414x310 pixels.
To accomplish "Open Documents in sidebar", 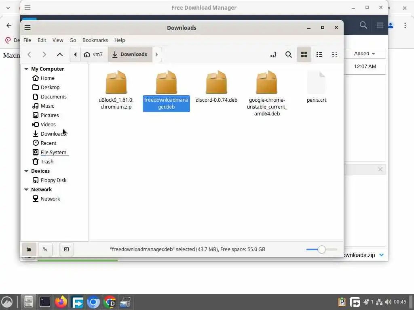I will [x=53, y=96].
